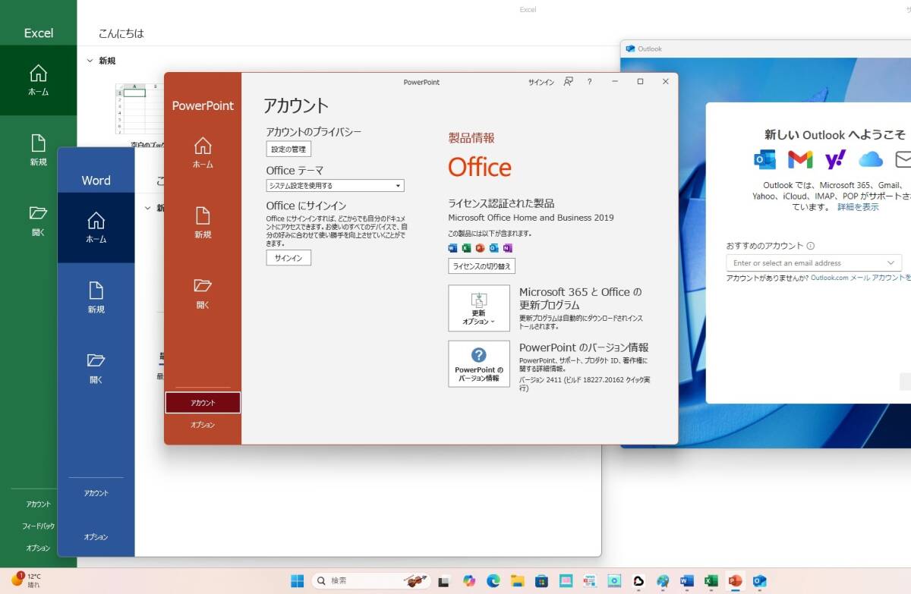Click the taskbar 検索 box

tap(370, 580)
